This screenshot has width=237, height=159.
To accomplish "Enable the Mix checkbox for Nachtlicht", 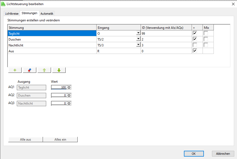I will point(206,45).
